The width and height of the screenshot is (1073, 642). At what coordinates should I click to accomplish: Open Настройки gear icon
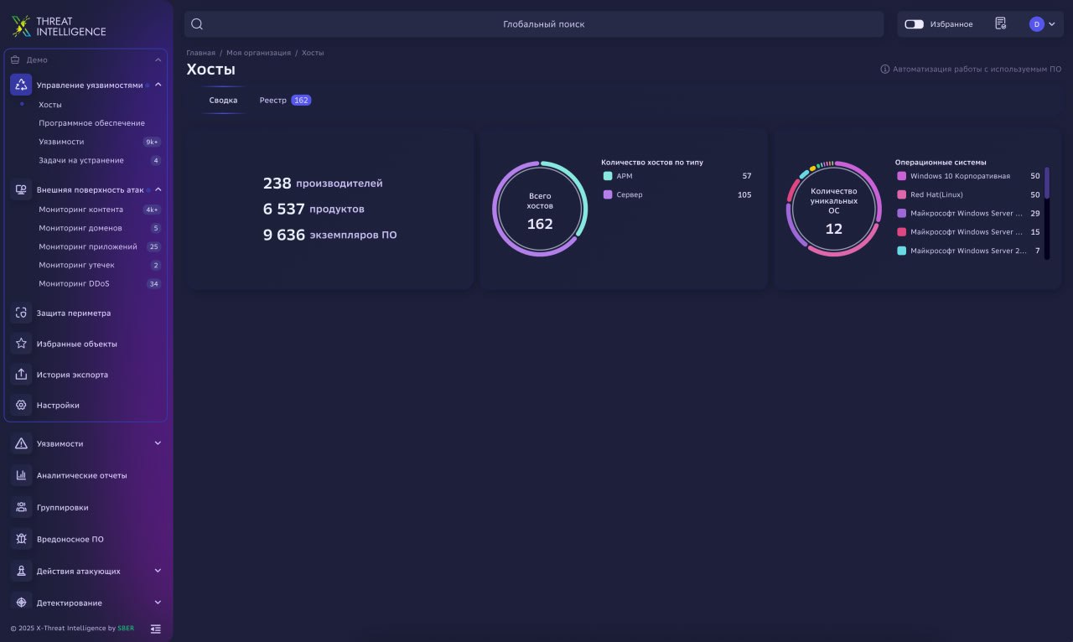click(21, 405)
